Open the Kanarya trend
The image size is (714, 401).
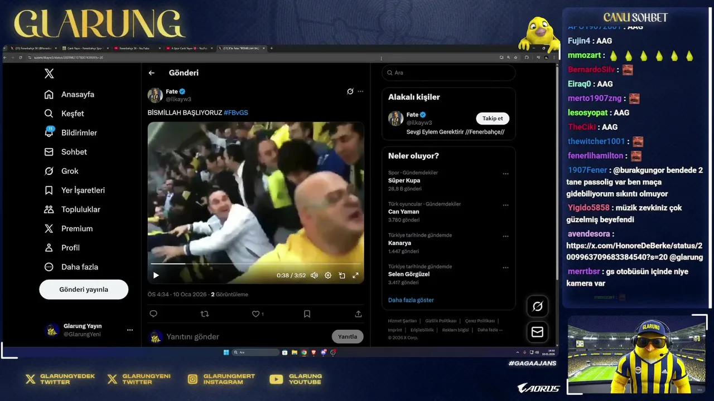[400, 243]
